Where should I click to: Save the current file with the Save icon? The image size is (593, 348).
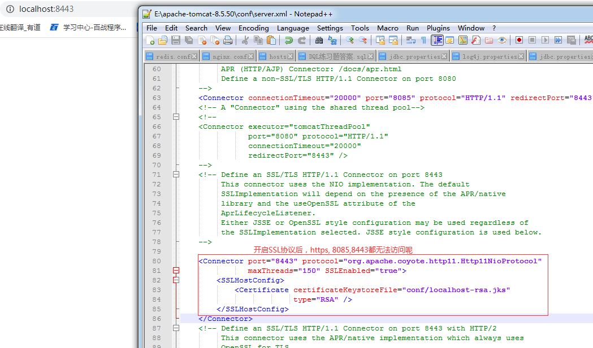[175, 40]
